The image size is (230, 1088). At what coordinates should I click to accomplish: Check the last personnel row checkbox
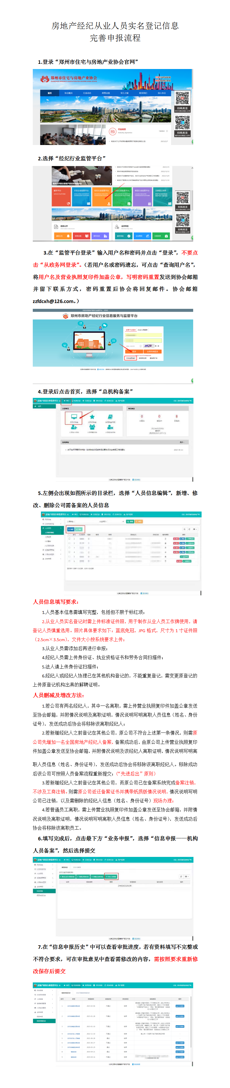pos(69,561)
